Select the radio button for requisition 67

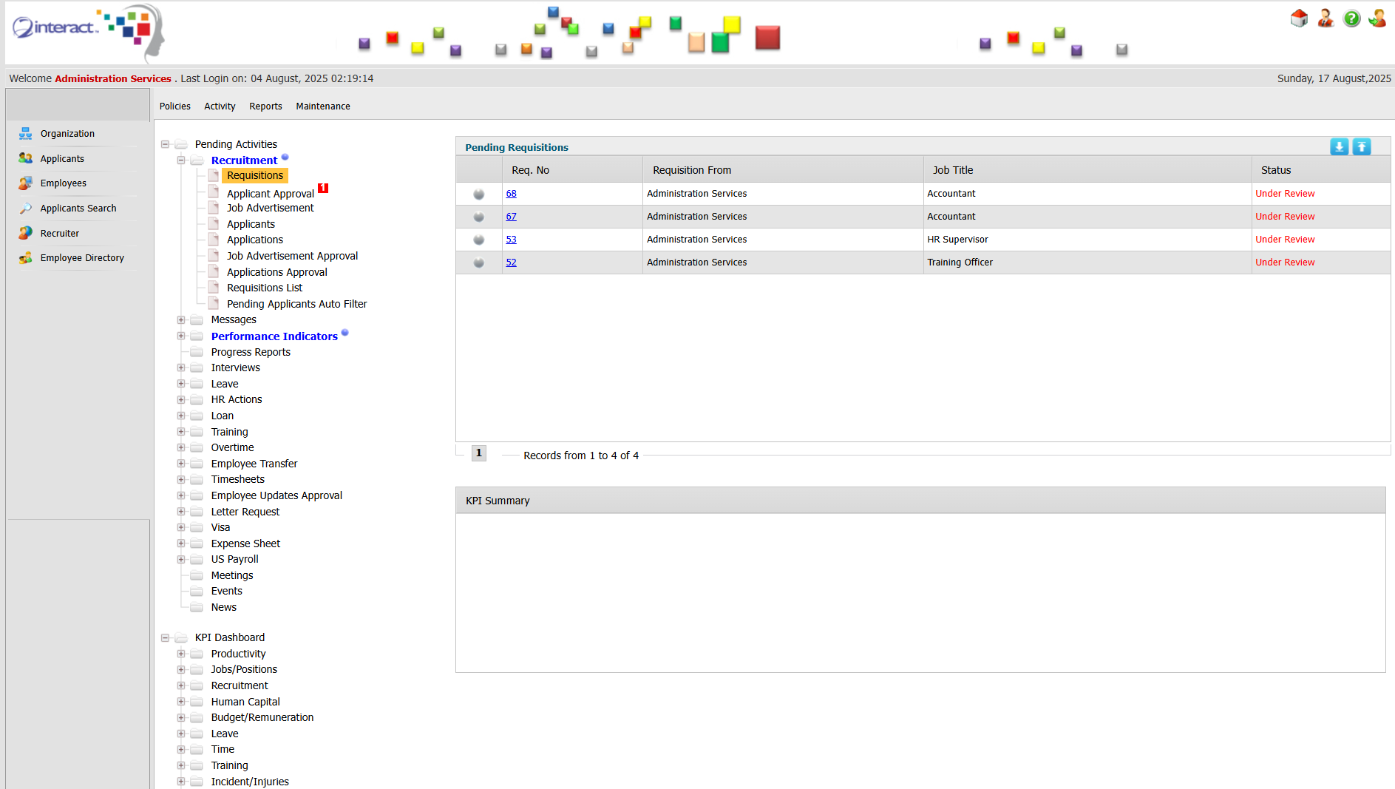[x=479, y=217]
